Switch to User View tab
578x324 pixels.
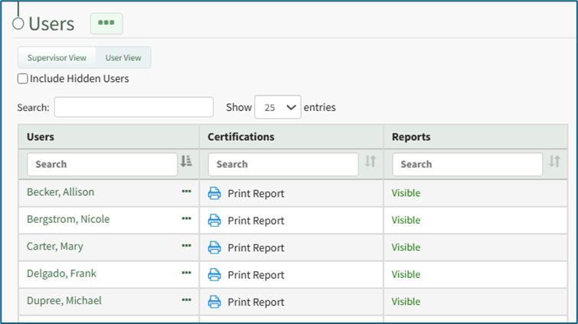tap(123, 57)
